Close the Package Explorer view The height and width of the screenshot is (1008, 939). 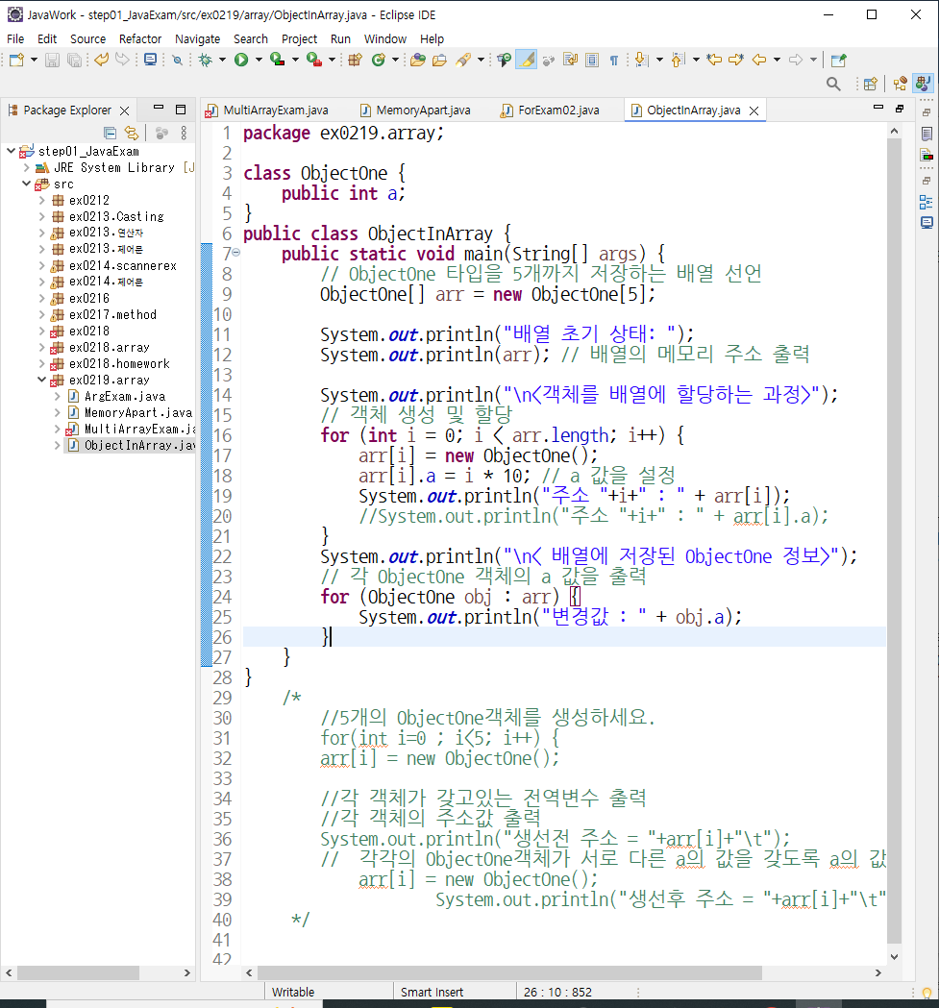125,111
